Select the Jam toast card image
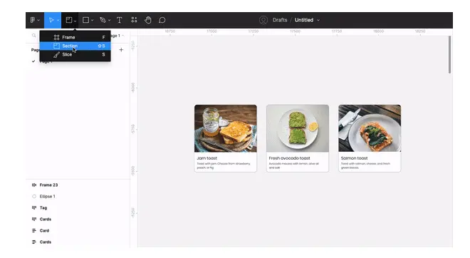 click(x=226, y=128)
